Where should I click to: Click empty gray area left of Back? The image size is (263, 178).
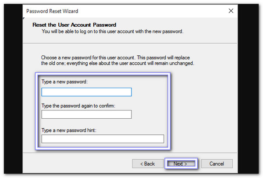point(79,164)
